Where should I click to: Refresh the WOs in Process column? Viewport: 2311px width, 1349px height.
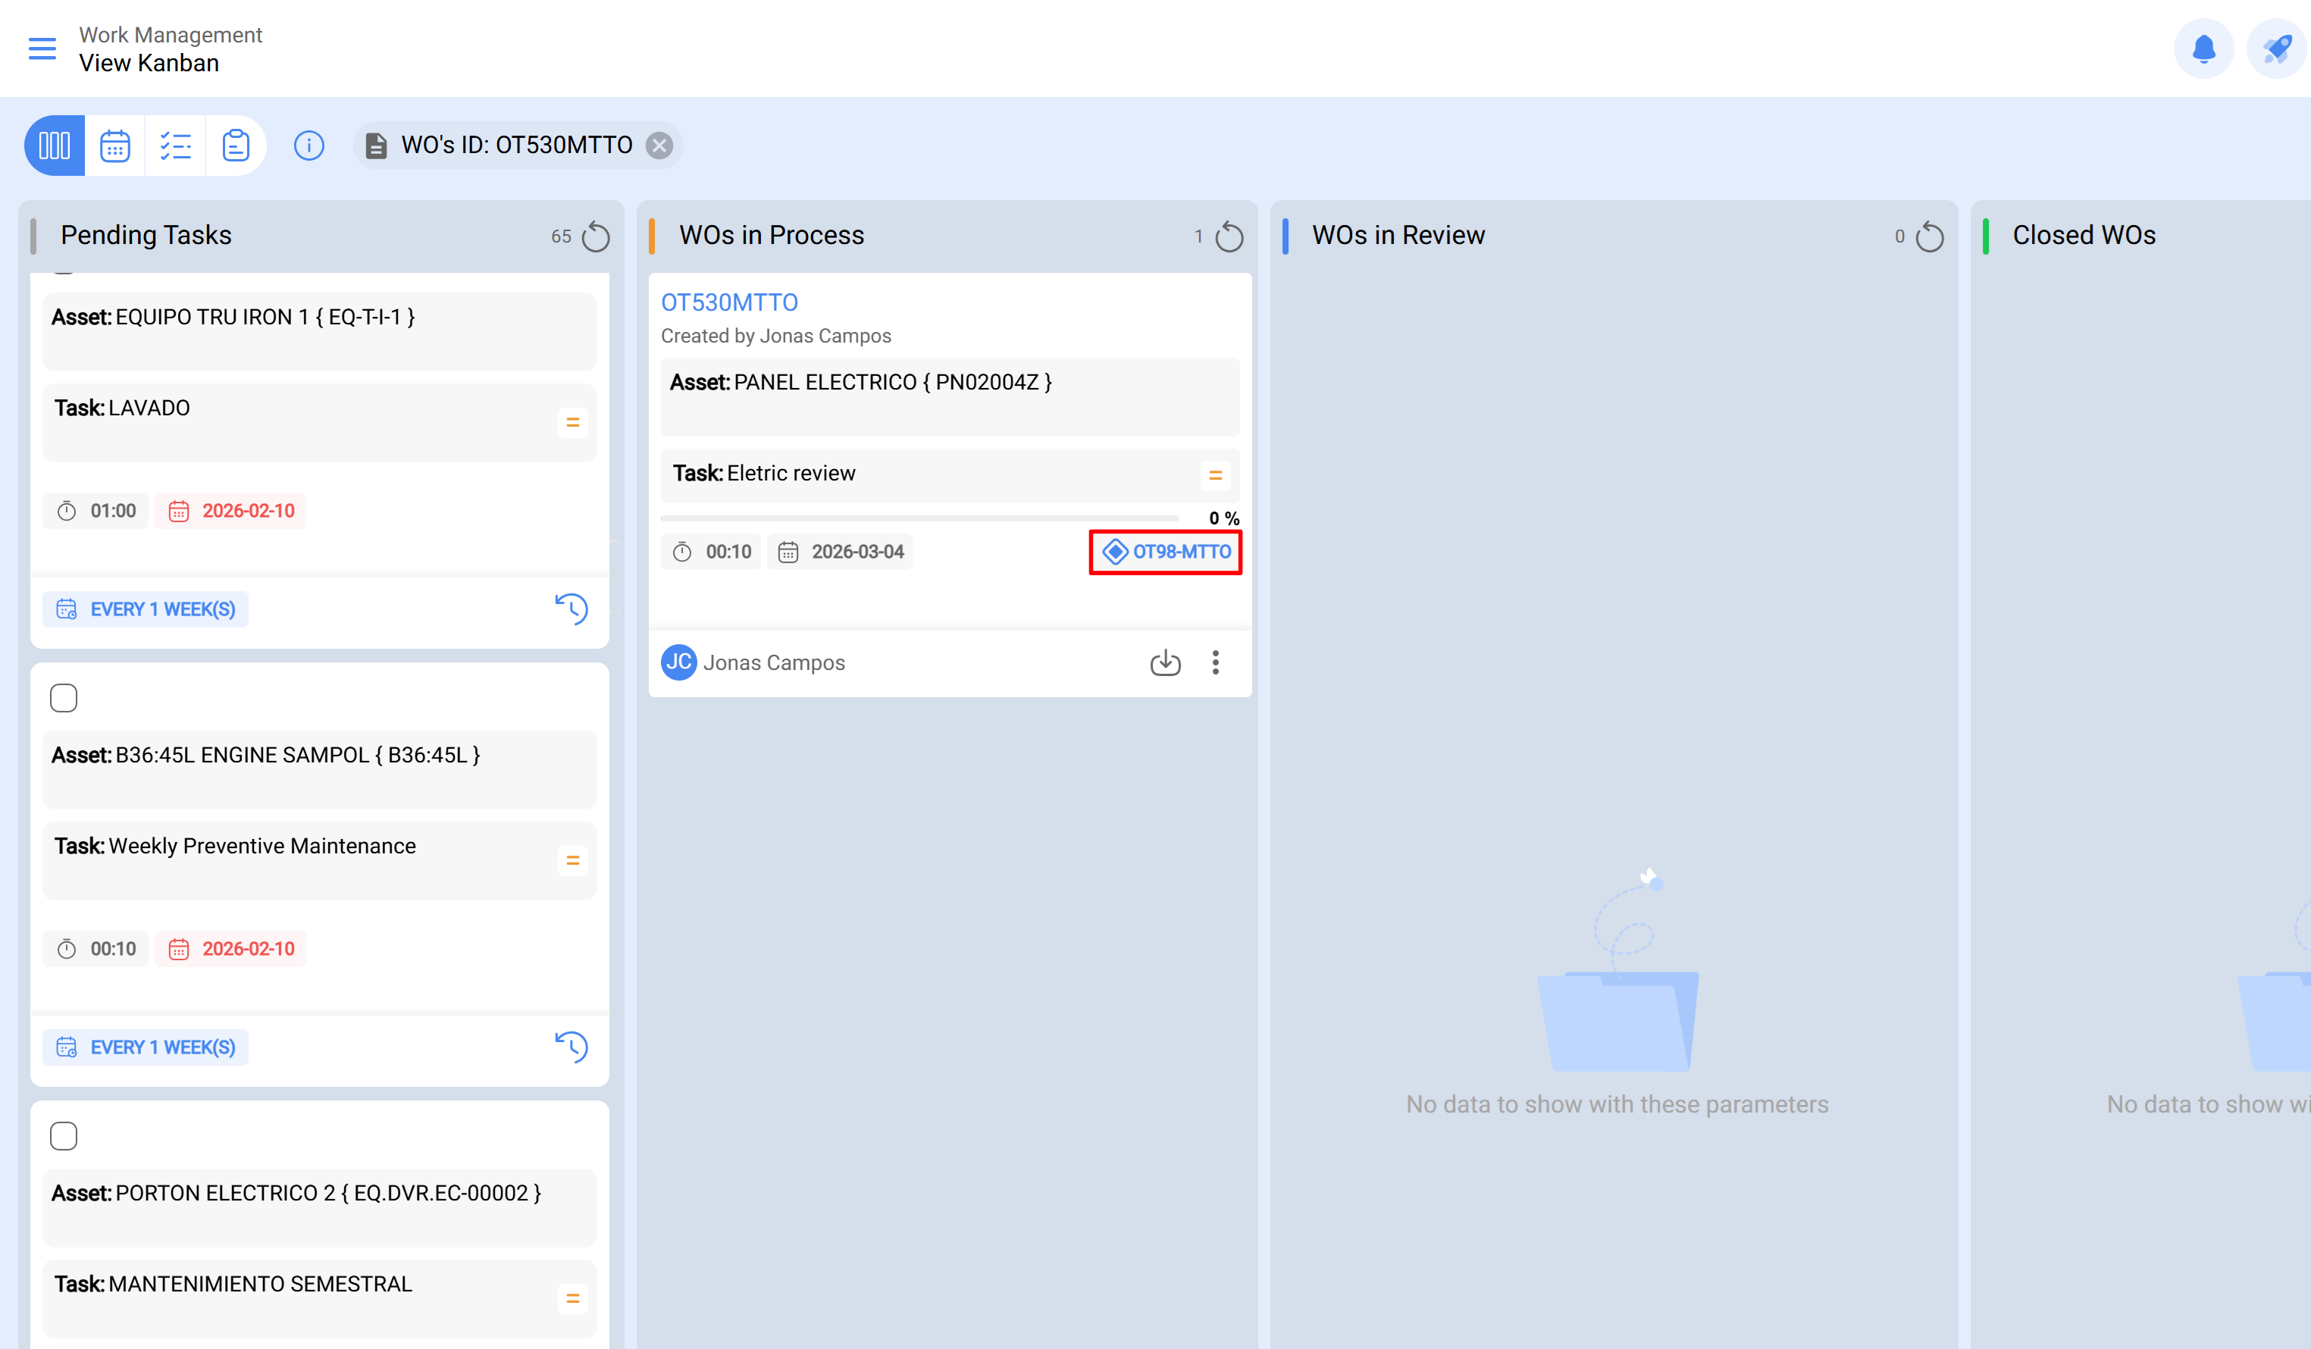pyautogui.click(x=1229, y=236)
